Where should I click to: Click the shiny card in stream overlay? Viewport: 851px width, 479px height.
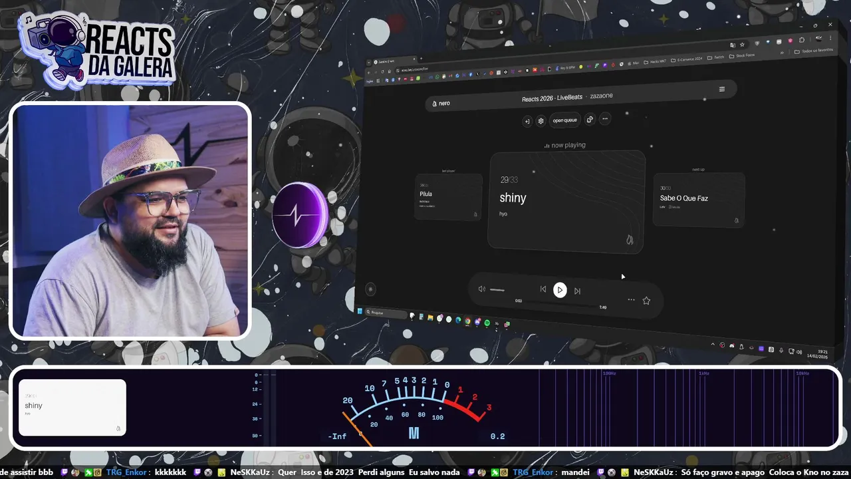72,408
